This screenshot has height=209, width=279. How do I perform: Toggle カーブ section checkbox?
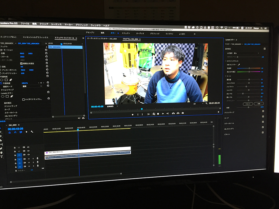(263, 116)
